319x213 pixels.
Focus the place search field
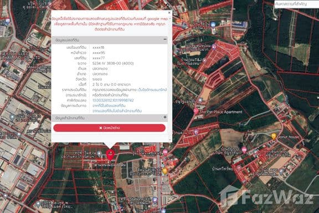(297, 4)
